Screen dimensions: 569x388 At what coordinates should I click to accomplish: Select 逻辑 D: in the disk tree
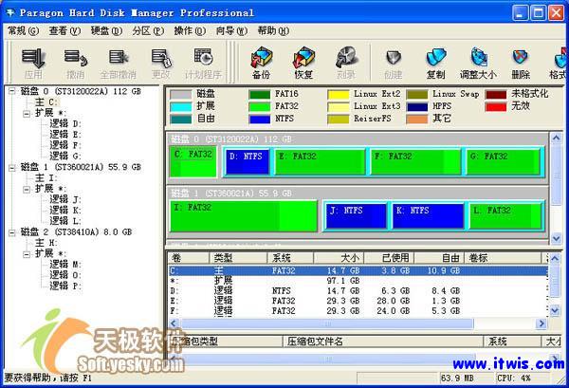click(65, 124)
